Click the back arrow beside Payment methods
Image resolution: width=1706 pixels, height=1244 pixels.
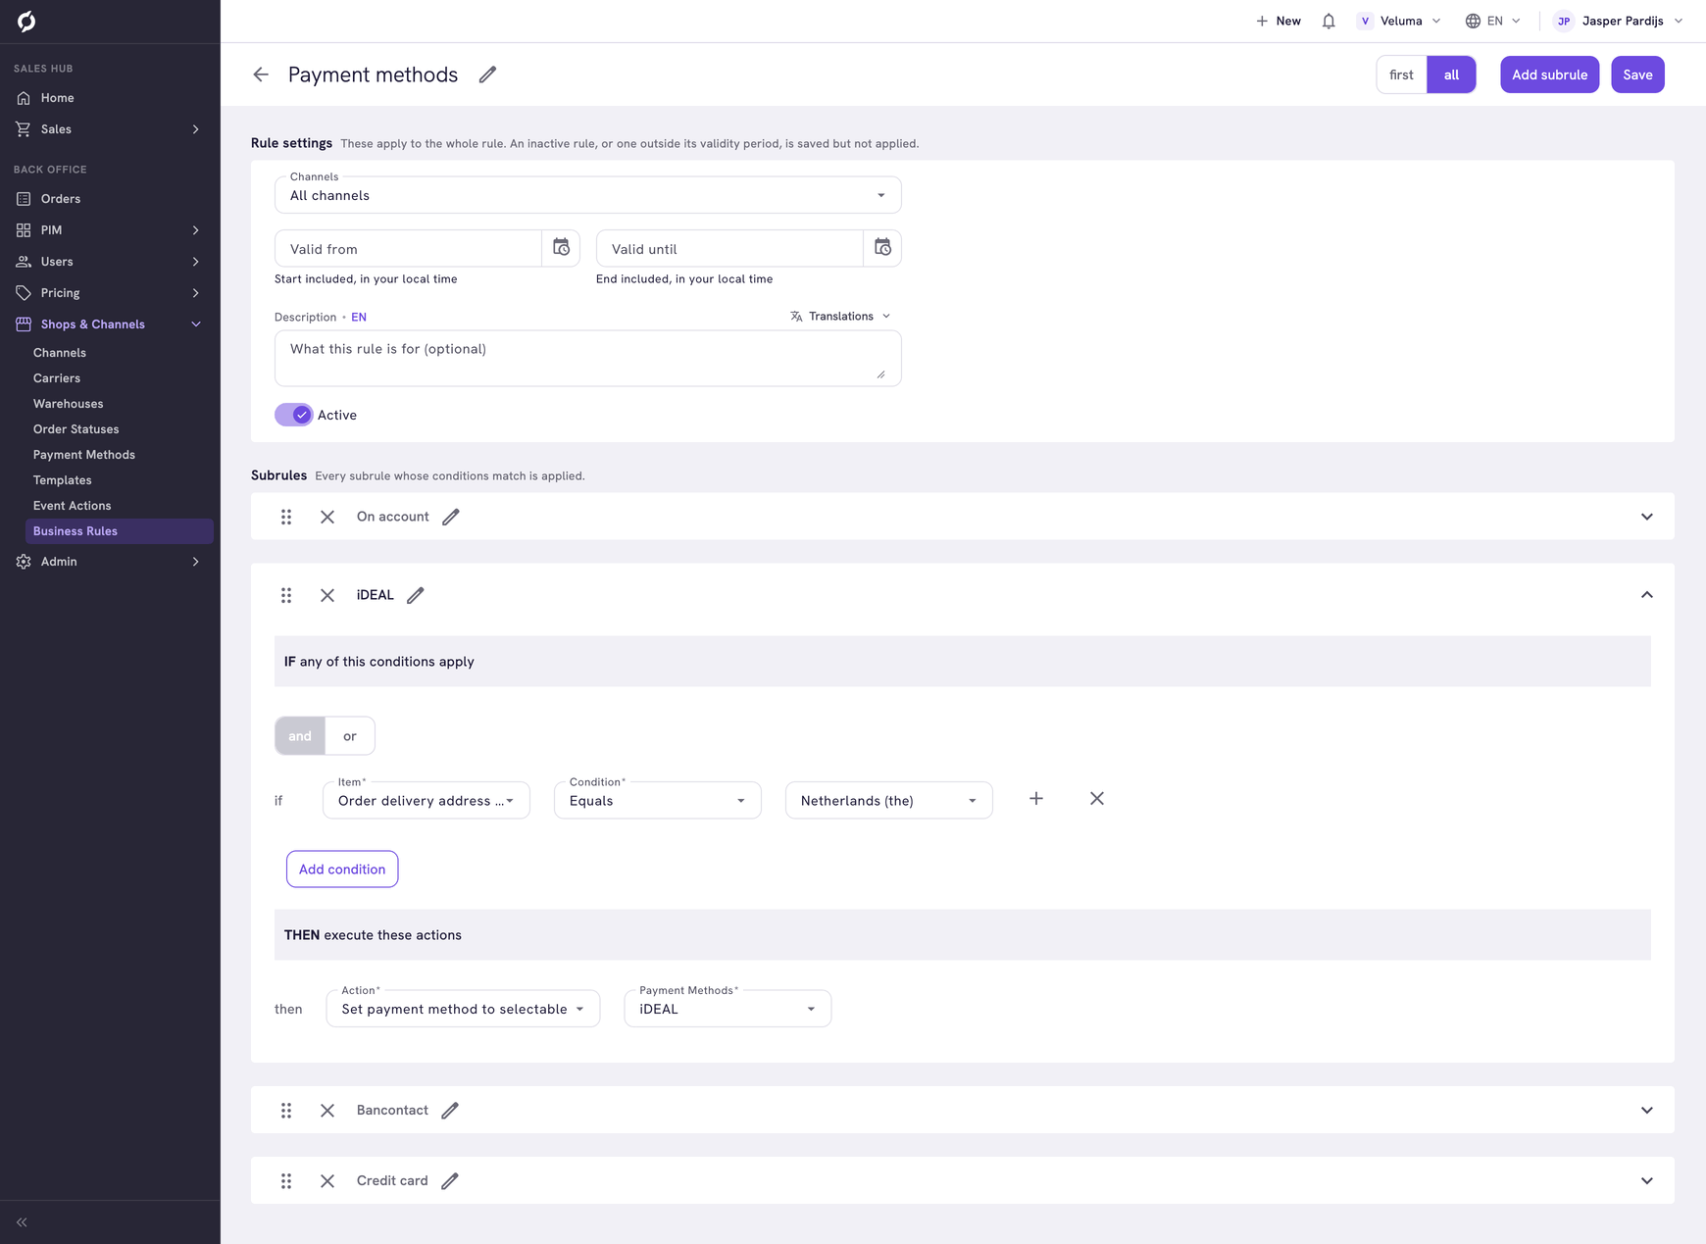click(x=261, y=75)
